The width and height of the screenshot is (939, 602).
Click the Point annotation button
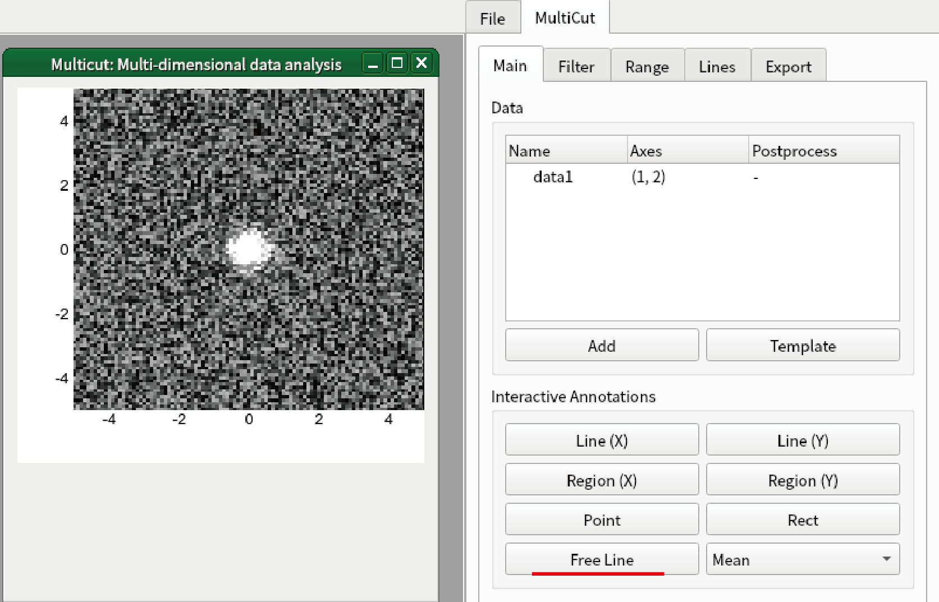click(602, 520)
